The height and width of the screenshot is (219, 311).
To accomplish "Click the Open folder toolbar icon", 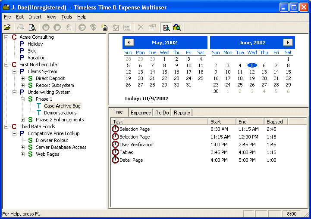I will tap(7, 27).
